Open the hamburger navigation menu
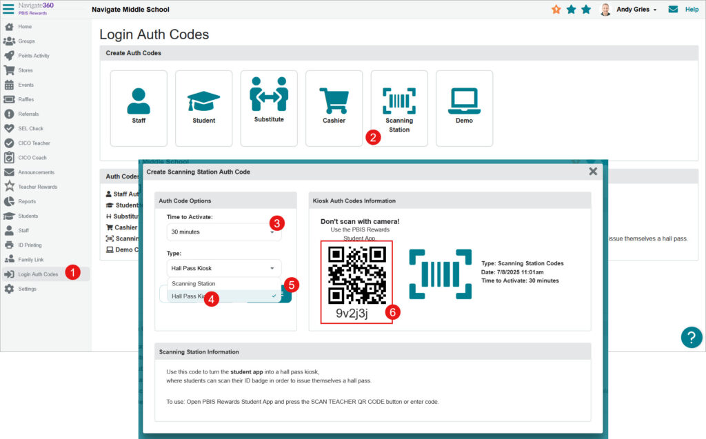The image size is (706, 439). 8,8
